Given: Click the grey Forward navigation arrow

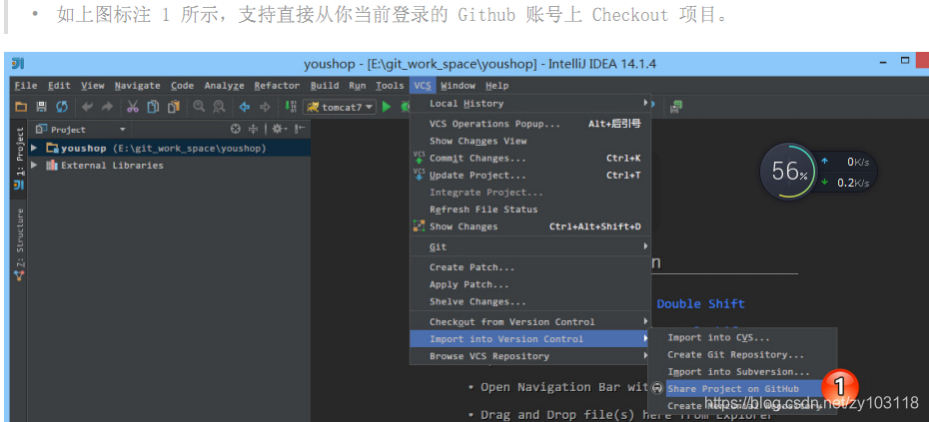Looking at the screenshot, I should (265, 107).
